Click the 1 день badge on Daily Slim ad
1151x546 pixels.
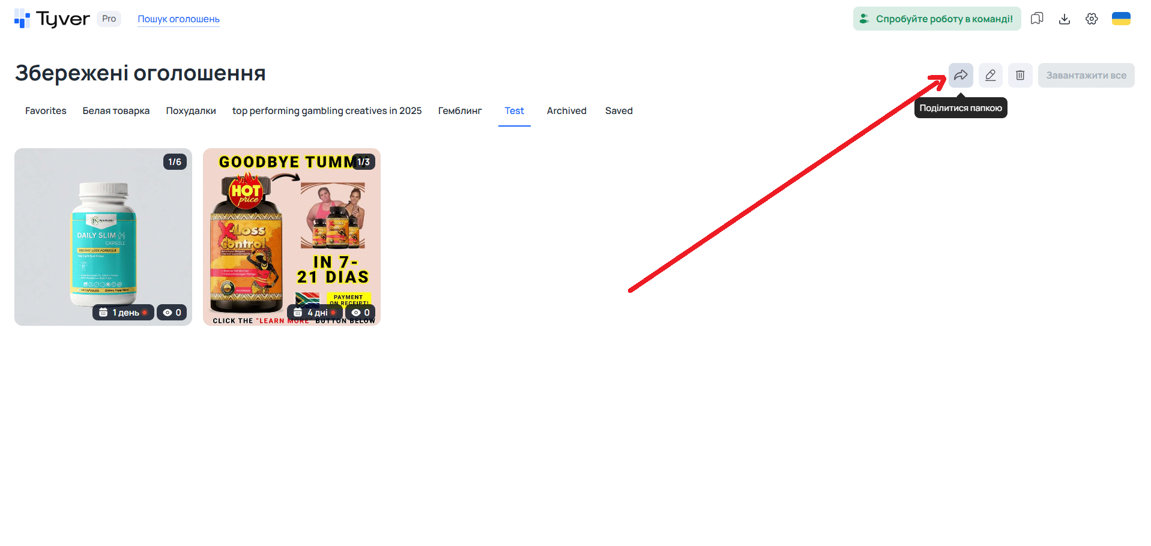tap(123, 313)
